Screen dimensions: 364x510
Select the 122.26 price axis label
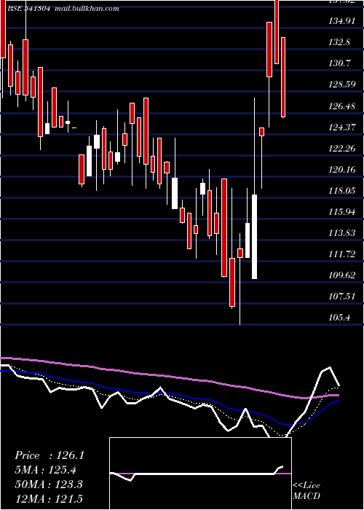[x=341, y=149]
